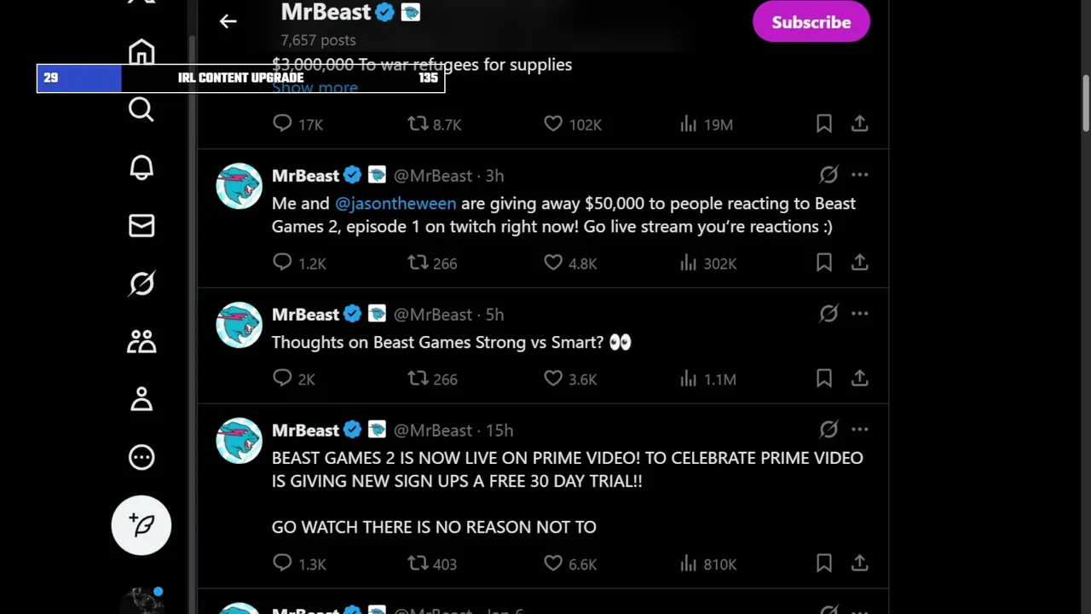Click the Subscribe button
The image size is (1091, 614).
tap(811, 22)
